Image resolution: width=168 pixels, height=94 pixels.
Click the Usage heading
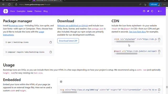point(9,65)
